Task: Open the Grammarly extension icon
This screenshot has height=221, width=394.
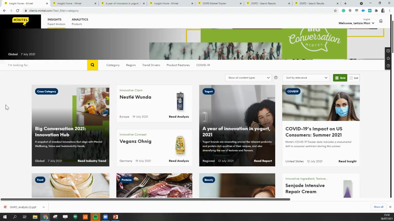Action: [x=344, y=10]
